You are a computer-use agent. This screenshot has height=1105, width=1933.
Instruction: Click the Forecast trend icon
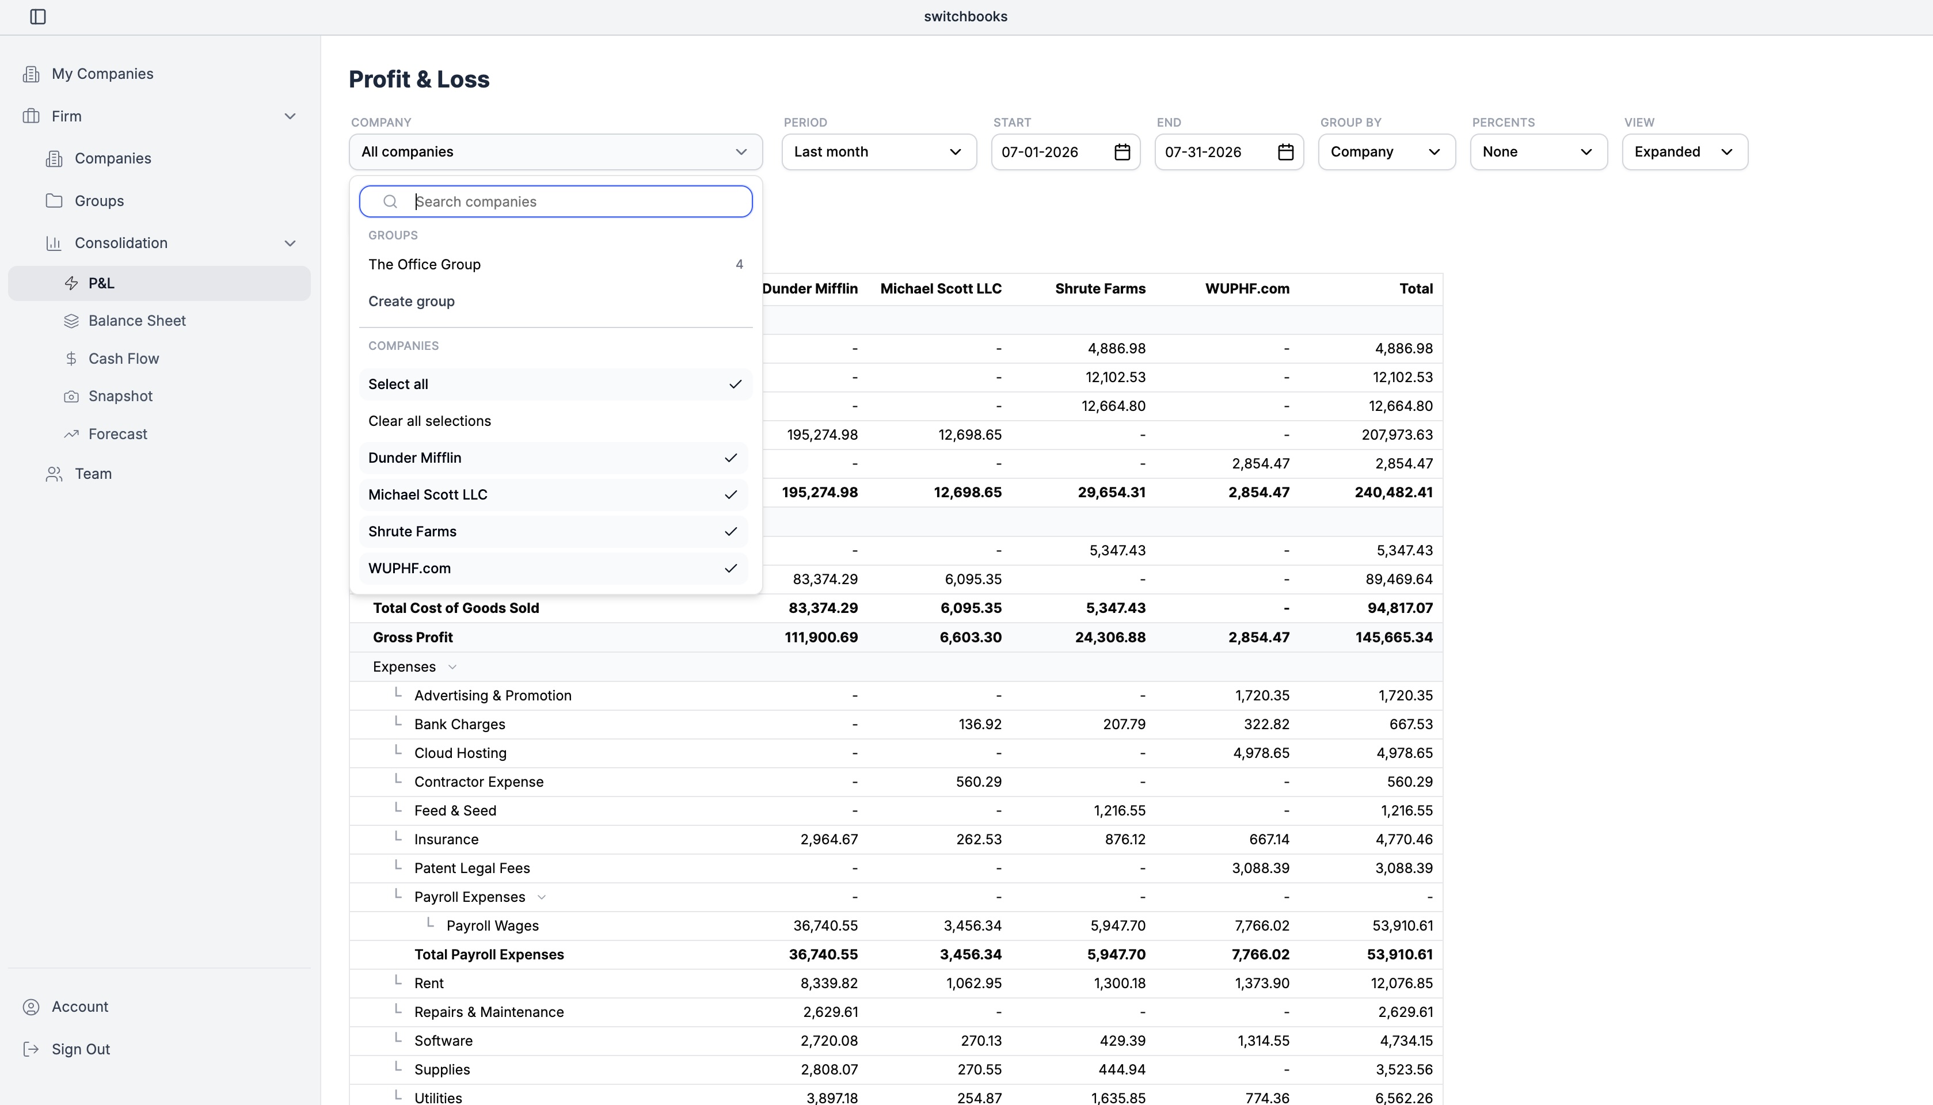[71, 434]
